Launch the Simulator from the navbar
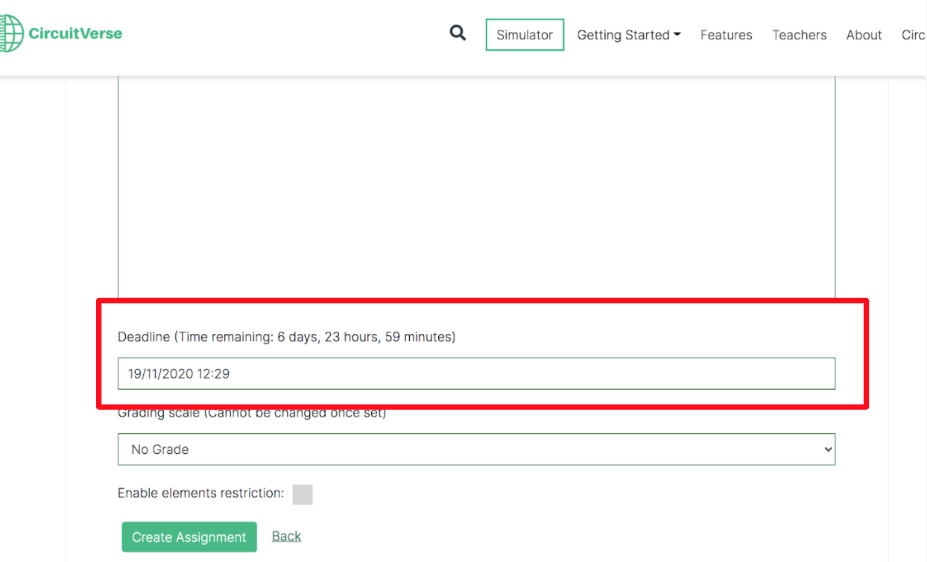Viewport: 927px width, 562px height. point(525,35)
